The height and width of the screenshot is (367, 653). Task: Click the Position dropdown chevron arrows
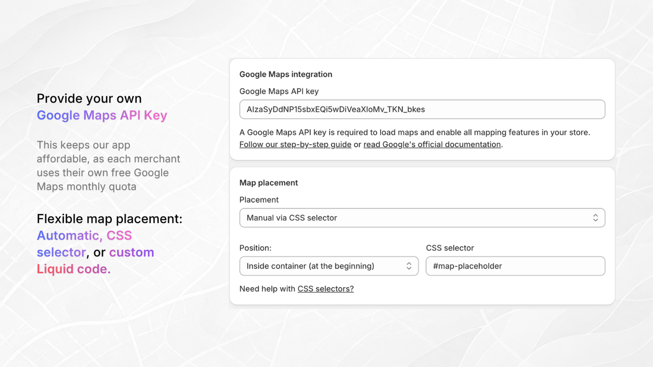[409, 266]
